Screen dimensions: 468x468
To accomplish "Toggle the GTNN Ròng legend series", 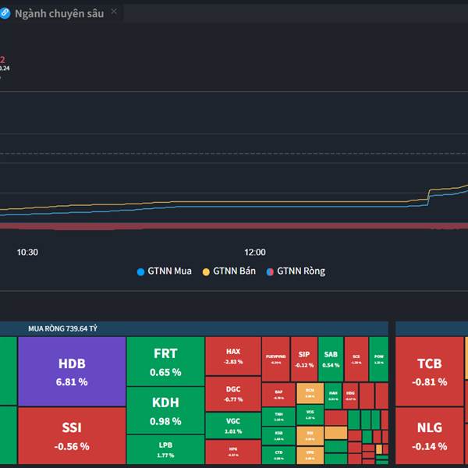I will (301, 271).
